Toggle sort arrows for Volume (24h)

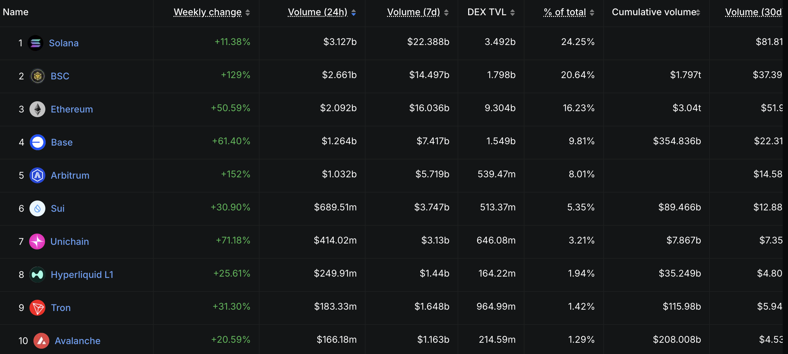[354, 13]
